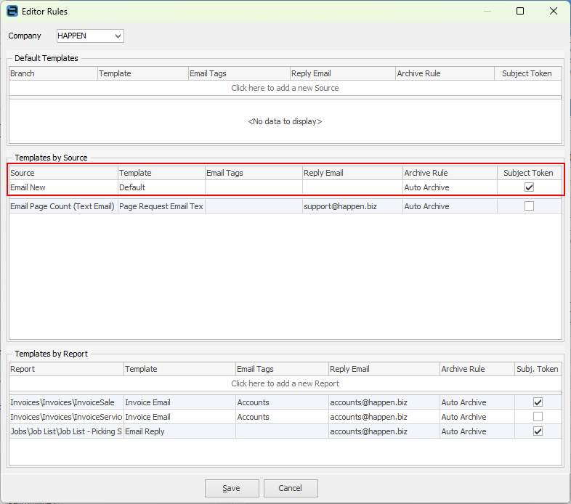Select Invoices\Invoices\InvoiceServic report cell

click(x=67, y=417)
